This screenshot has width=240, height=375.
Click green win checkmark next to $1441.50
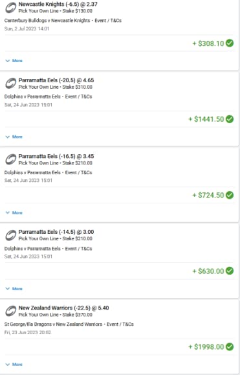[230, 119]
